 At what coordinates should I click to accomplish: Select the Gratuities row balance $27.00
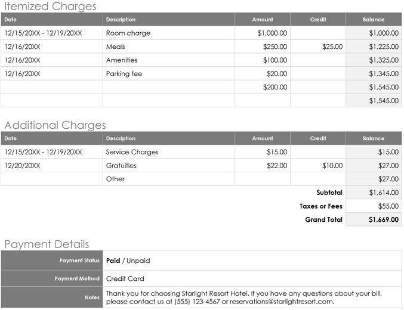[x=388, y=166]
